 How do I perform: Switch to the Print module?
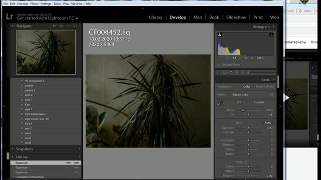click(x=258, y=17)
